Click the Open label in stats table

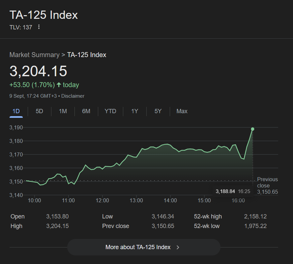pyautogui.click(x=17, y=216)
